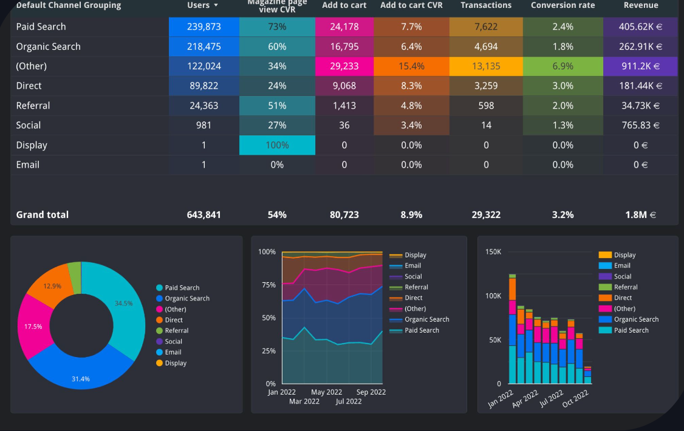Viewport: 684px width, 431px height.
Task: Click the Add to cart CVR header
Action: tap(411, 5)
